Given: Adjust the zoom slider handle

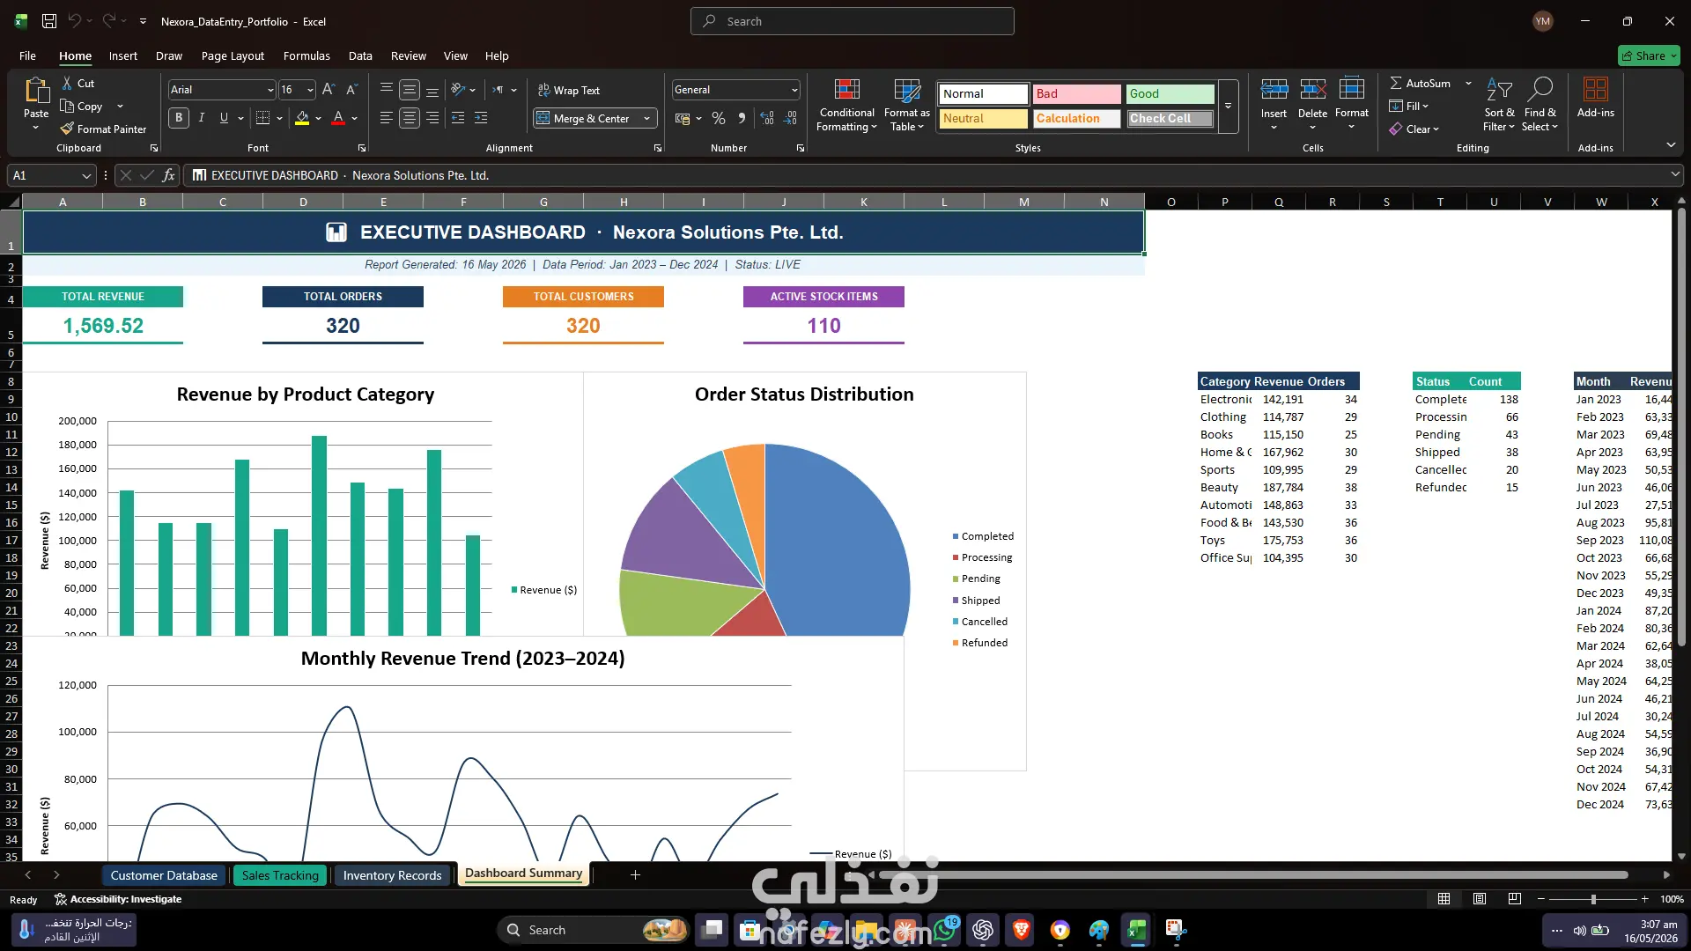Looking at the screenshot, I should [1592, 899].
